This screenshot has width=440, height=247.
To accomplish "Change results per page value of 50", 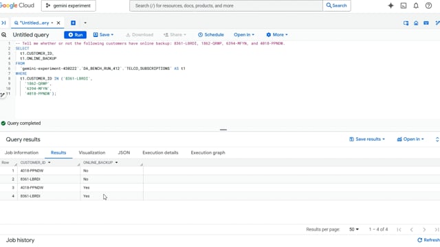I will click(354, 229).
